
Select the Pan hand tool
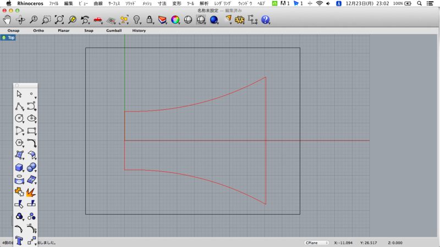(x=7, y=20)
